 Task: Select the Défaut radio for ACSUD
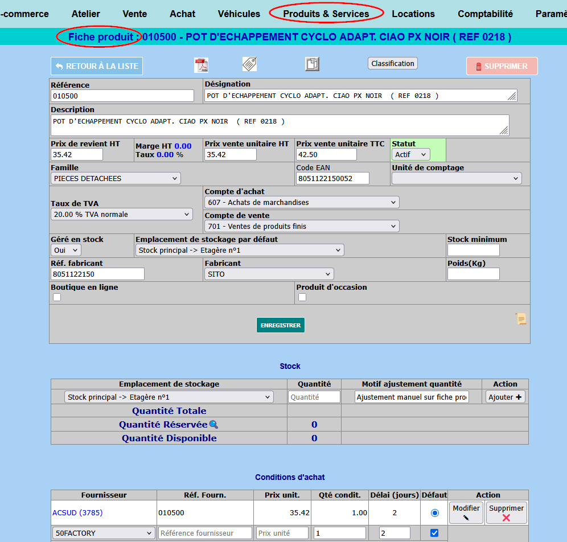[x=435, y=513]
